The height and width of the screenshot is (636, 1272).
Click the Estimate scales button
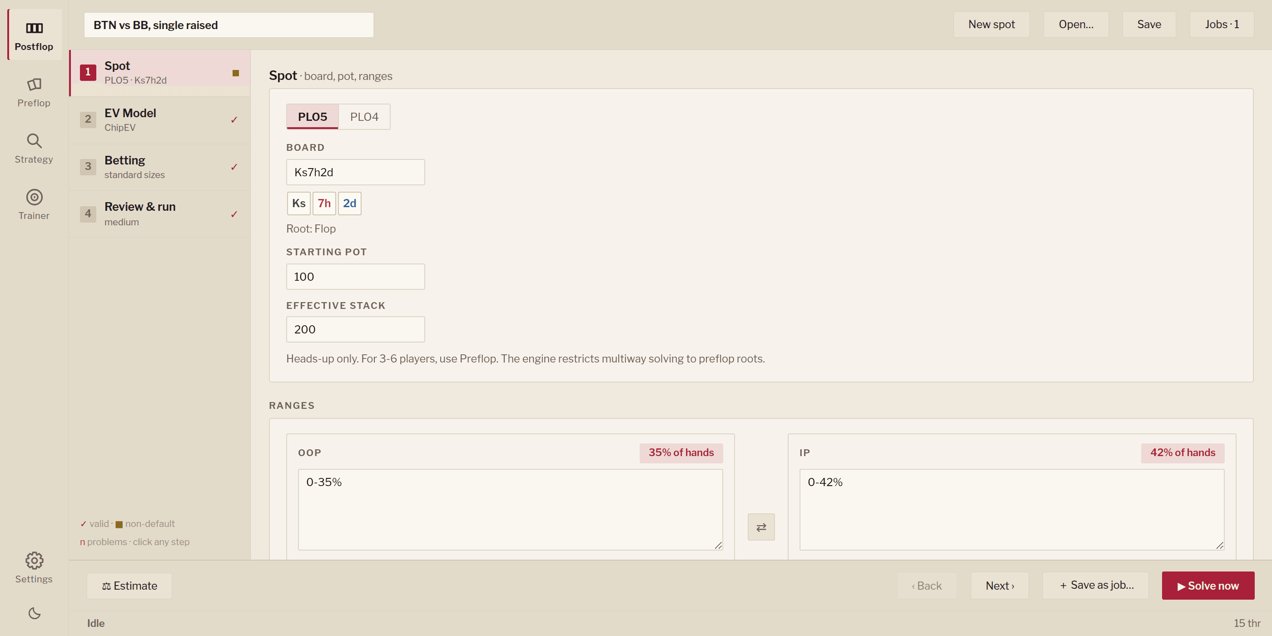[x=129, y=586]
